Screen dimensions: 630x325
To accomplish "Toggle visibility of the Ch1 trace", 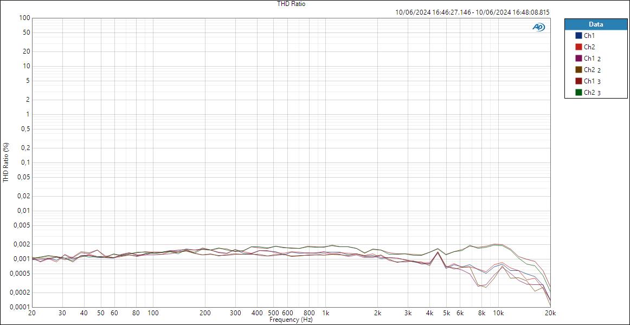I will [590, 35].
